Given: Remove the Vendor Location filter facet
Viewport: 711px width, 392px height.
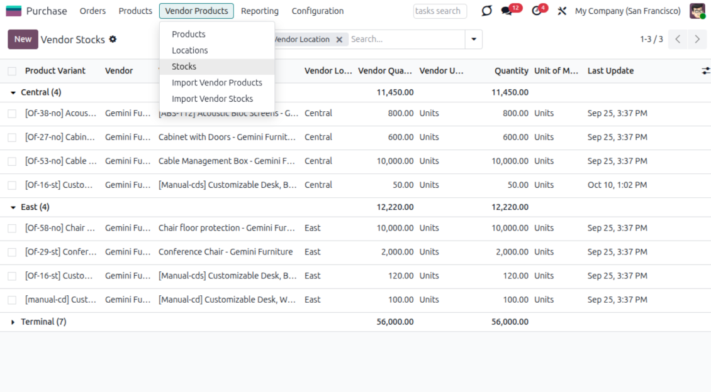Looking at the screenshot, I should click(339, 40).
